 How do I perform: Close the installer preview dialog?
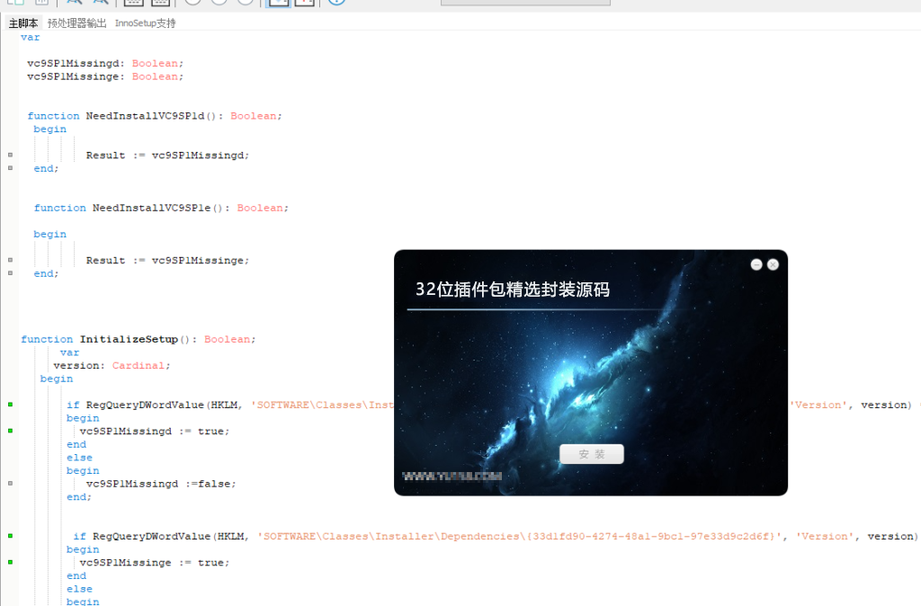773,264
